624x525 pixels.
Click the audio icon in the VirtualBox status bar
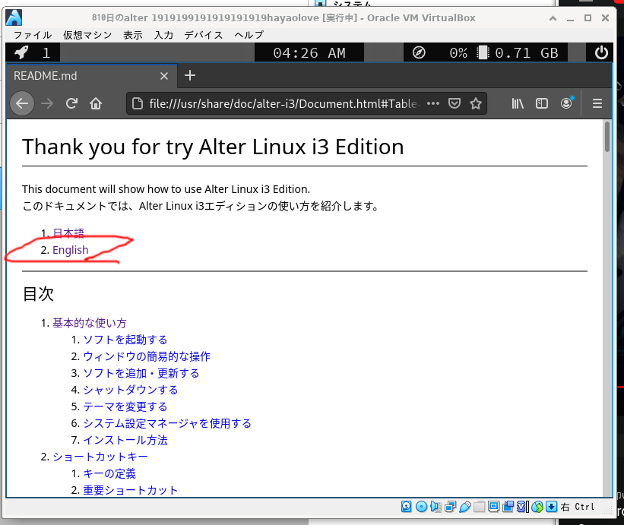(435, 507)
